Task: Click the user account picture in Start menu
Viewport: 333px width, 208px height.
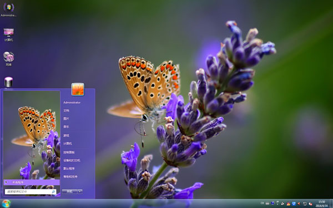Action: click(x=78, y=89)
